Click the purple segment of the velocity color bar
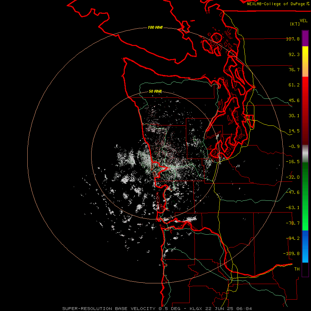 pos(305,38)
